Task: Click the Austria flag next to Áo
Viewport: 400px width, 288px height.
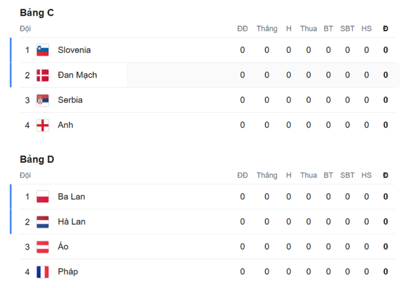Action: pyautogui.click(x=43, y=247)
